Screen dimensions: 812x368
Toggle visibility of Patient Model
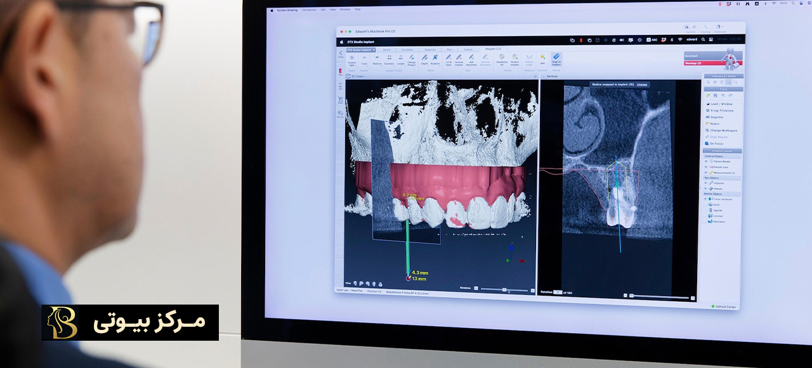(706, 161)
